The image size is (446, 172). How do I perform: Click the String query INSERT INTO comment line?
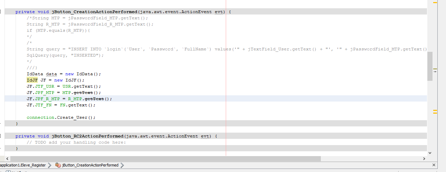click(x=227, y=49)
